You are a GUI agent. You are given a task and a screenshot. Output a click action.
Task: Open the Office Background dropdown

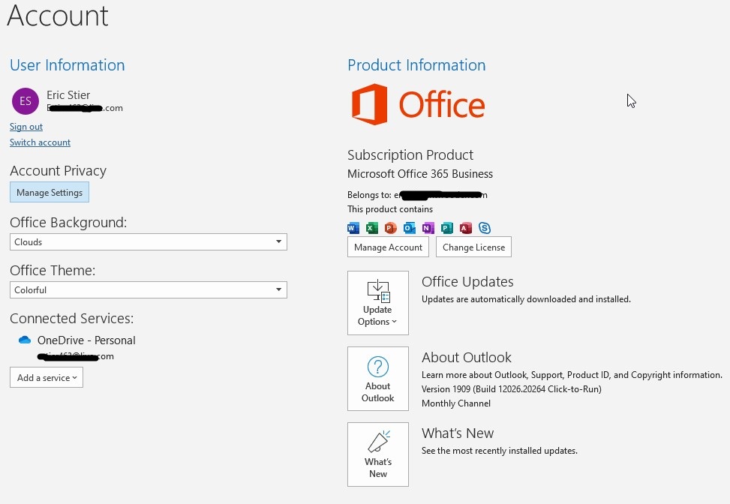148,242
